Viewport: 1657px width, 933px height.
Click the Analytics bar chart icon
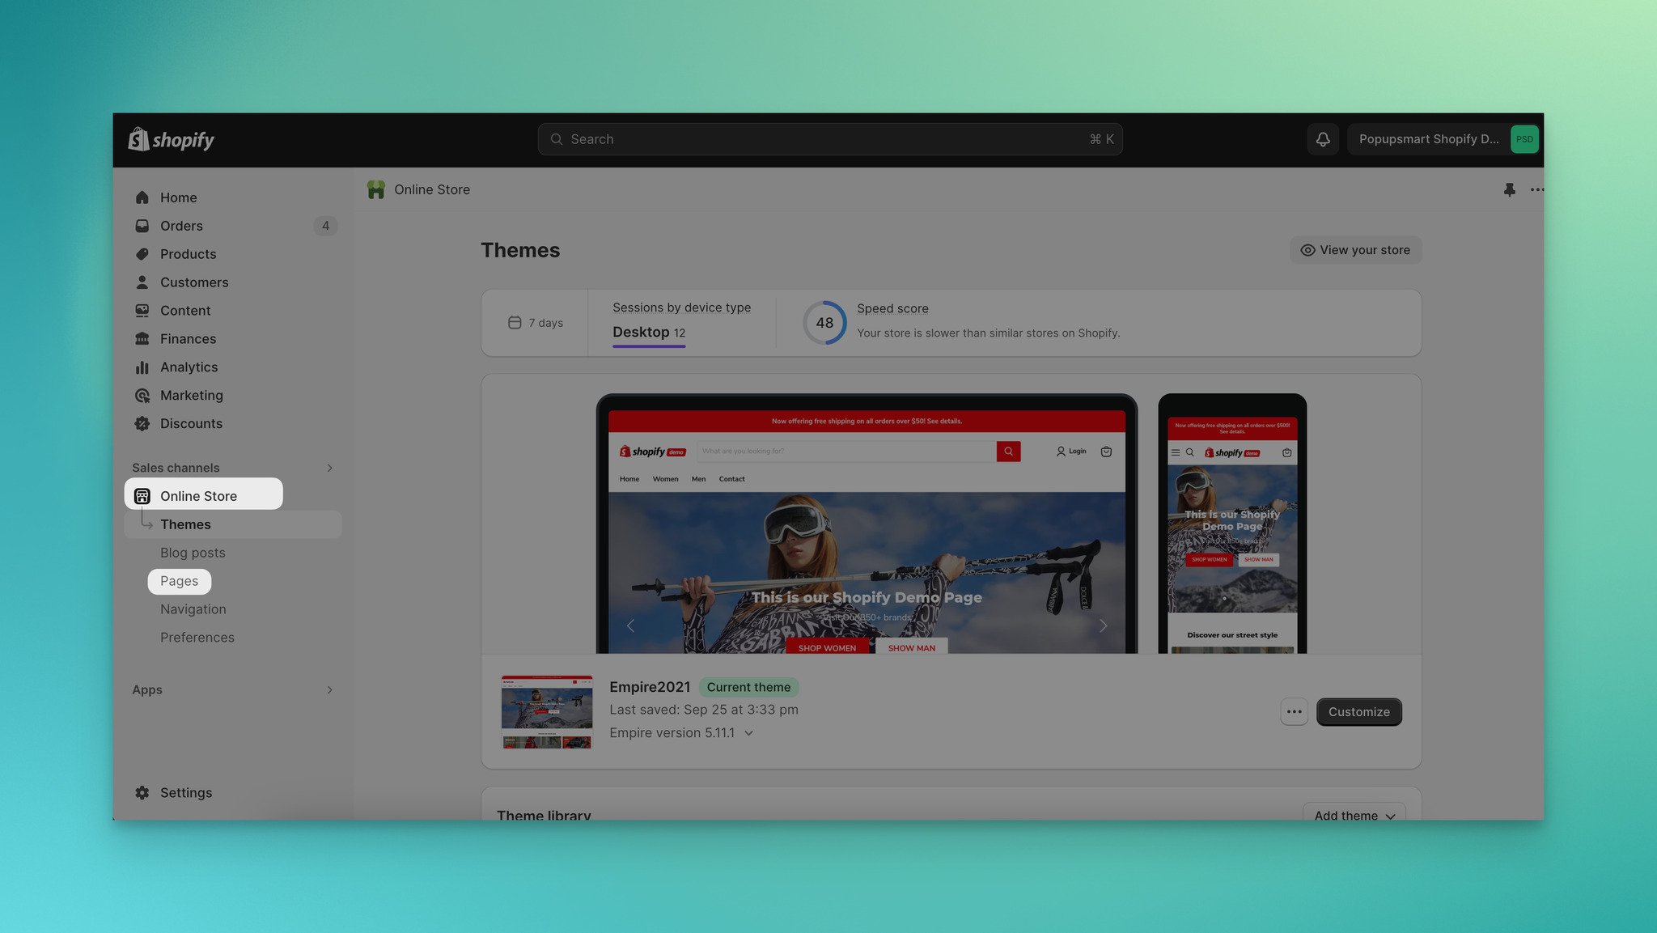tap(142, 367)
